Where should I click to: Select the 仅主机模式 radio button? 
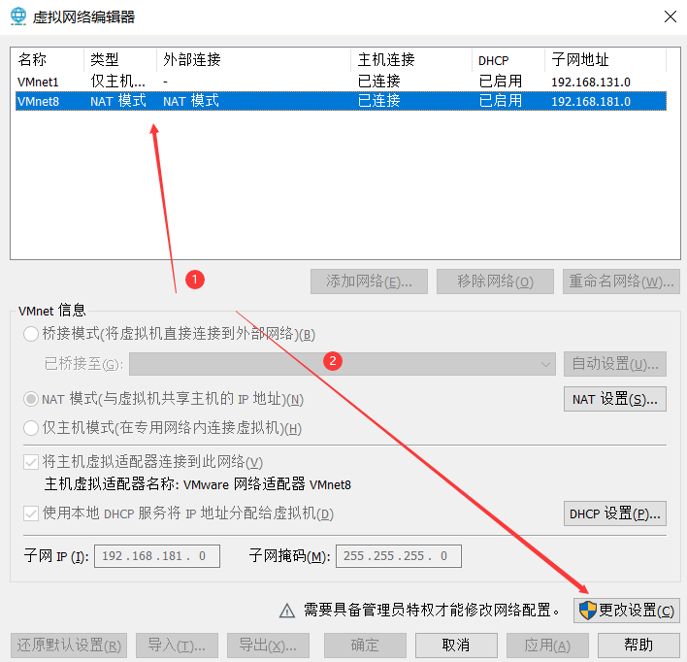(31, 428)
